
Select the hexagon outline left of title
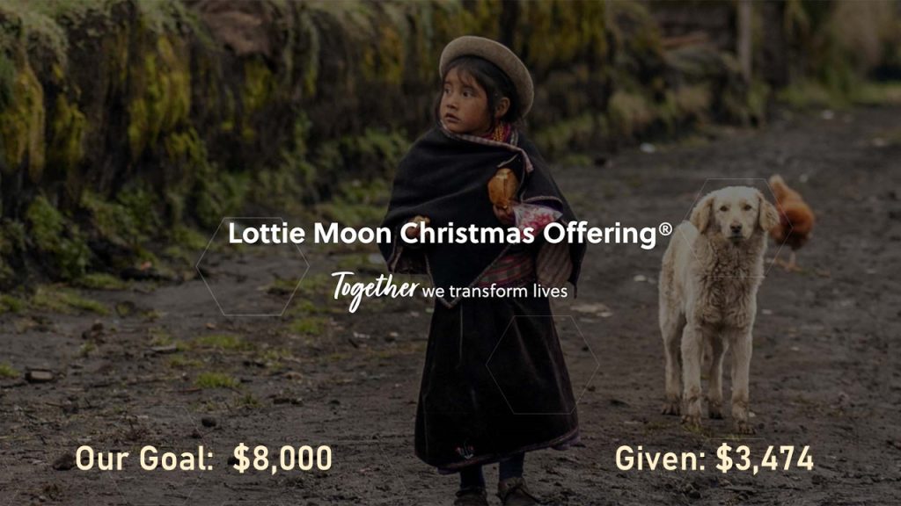253,266
